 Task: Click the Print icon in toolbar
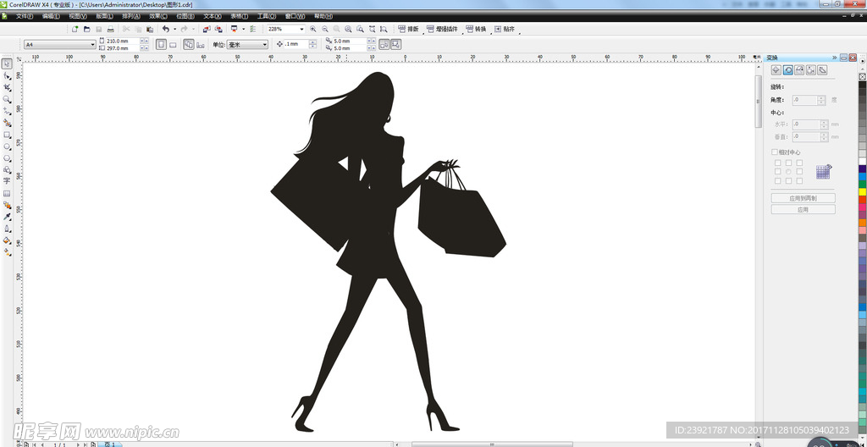[111, 29]
